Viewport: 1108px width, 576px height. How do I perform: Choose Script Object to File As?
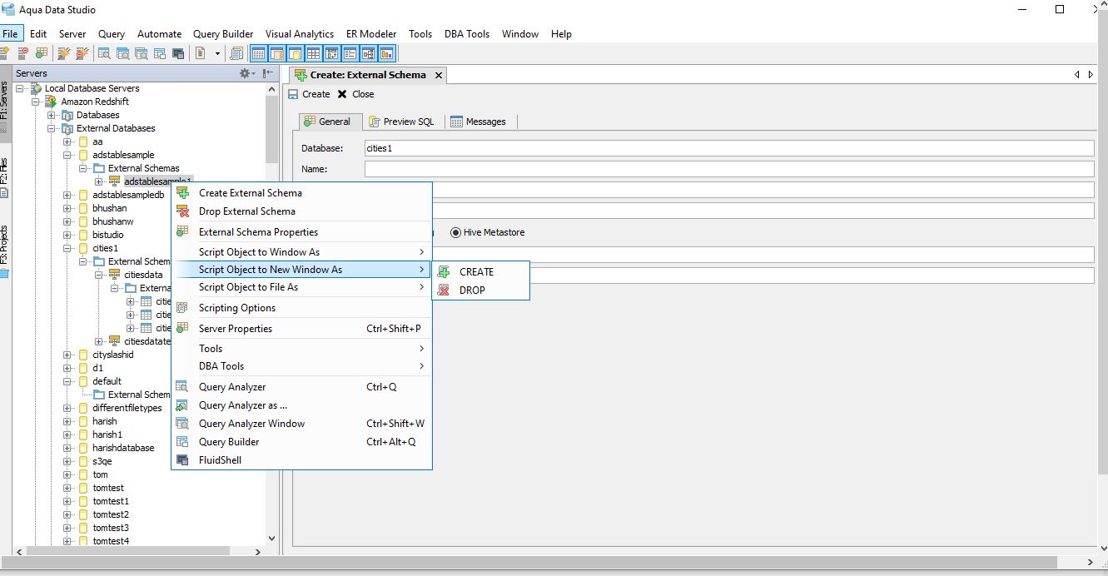(x=301, y=287)
